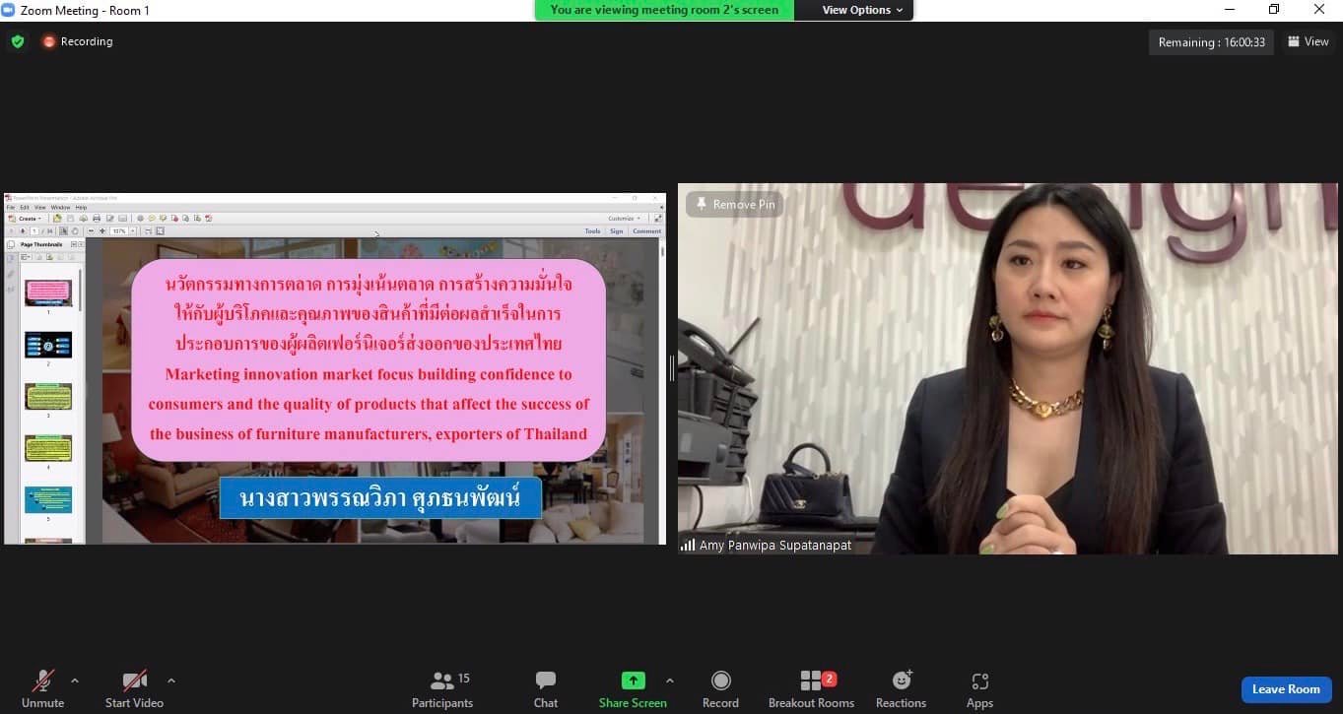Expand video options arrow beside Start Video

[x=171, y=681]
